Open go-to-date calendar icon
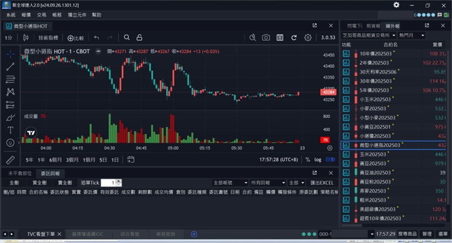 (131, 159)
